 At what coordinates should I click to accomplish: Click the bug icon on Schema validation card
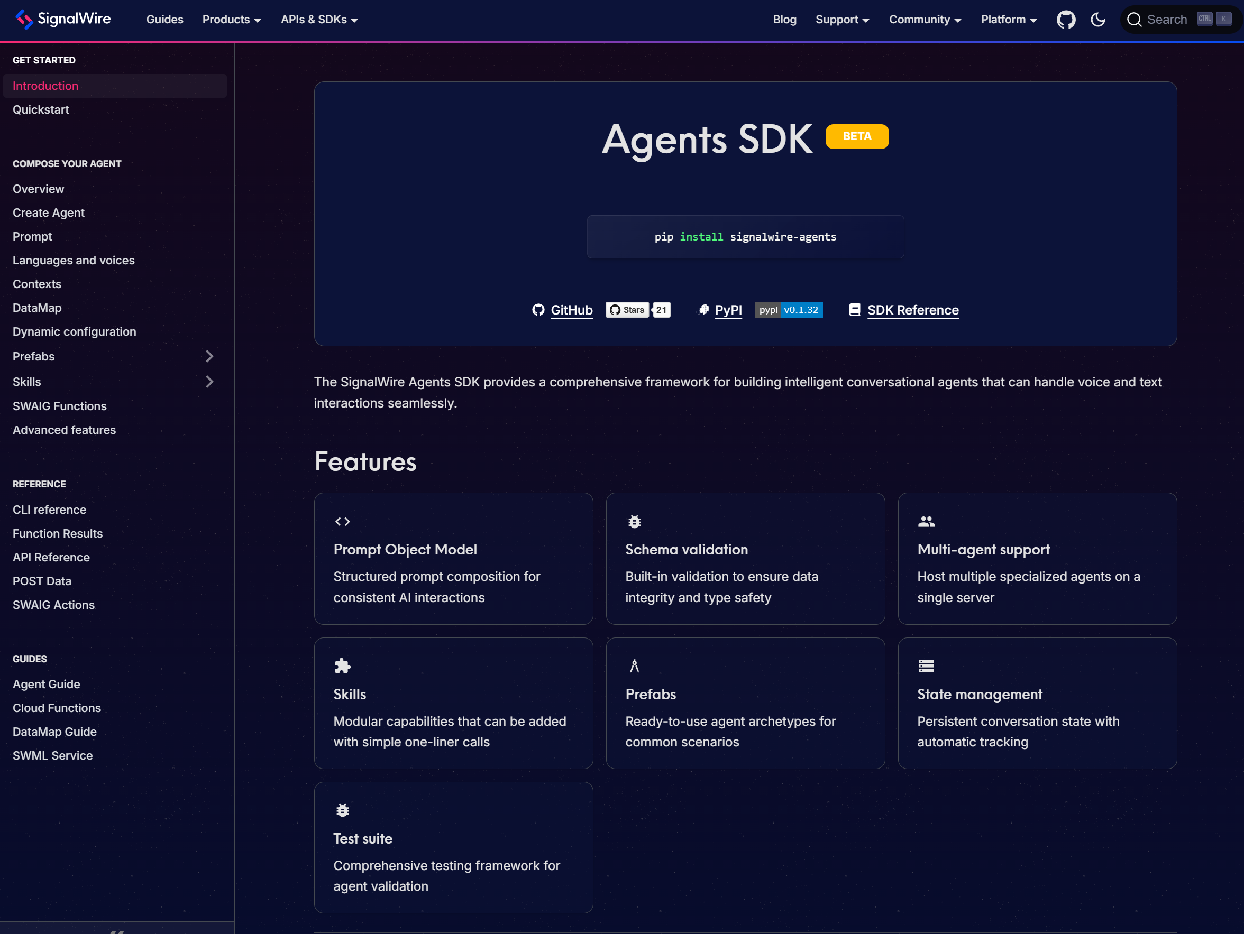[x=634, y=522]
